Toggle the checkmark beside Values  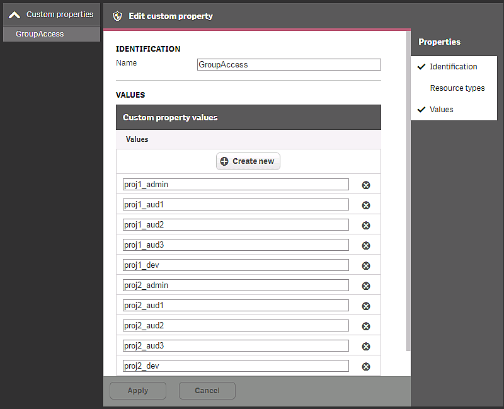click(x=421, y=109)
